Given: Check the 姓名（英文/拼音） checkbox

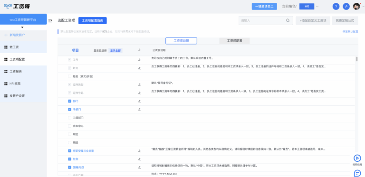Looking at the screenshot, I should coord(69,76).
